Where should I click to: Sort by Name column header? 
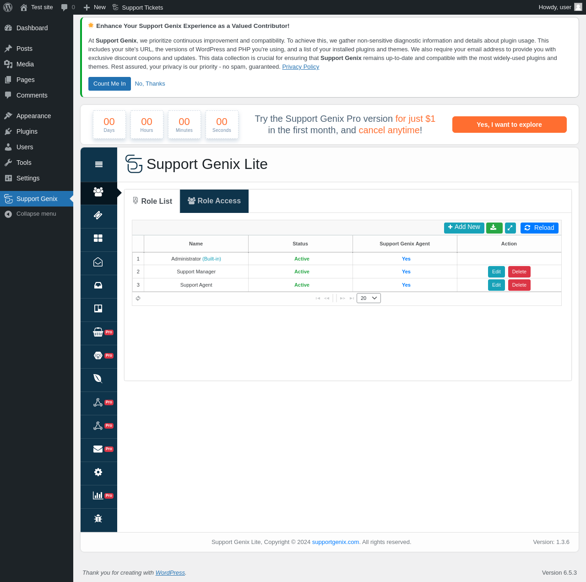(196, 244)
